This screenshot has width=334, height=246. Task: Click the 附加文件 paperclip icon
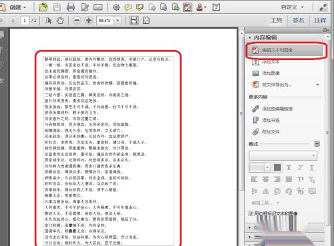pos(256,132)
